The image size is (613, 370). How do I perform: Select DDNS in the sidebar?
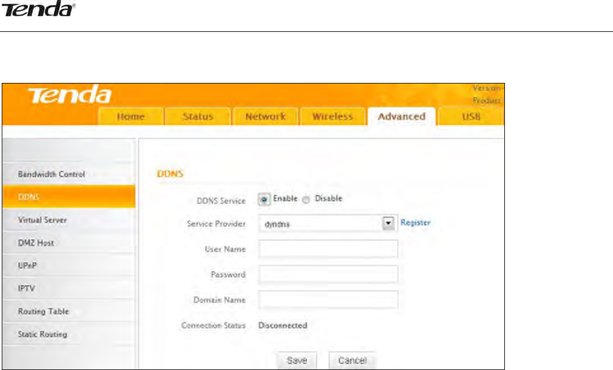(x=69, y=197)
